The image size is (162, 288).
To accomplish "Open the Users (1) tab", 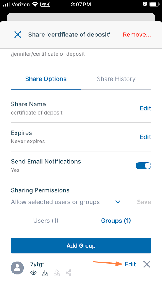I will click(x=46, y=221).
